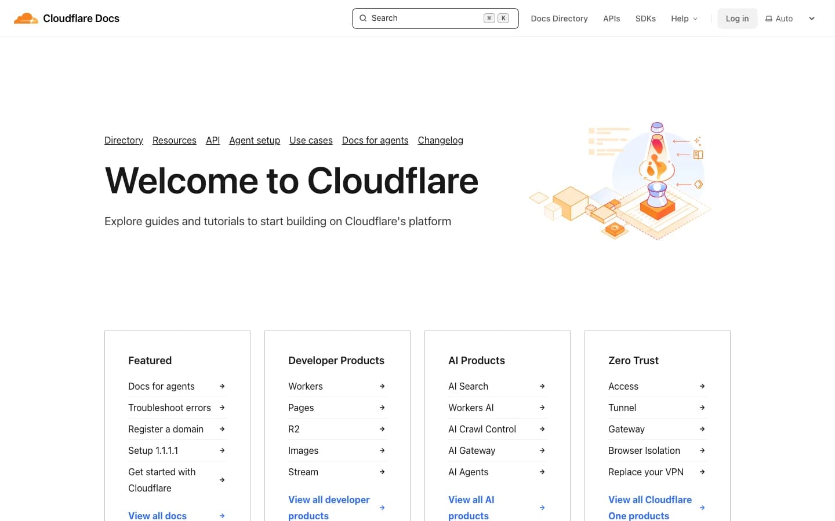
Task: Open the Use cases link
Action: pos(311,140)
